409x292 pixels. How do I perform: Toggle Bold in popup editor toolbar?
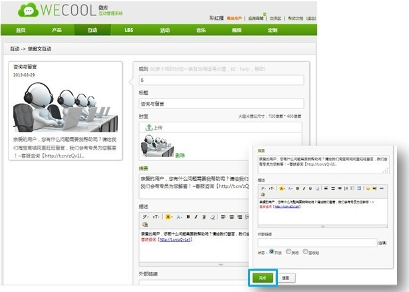click(x=297, y=188)
